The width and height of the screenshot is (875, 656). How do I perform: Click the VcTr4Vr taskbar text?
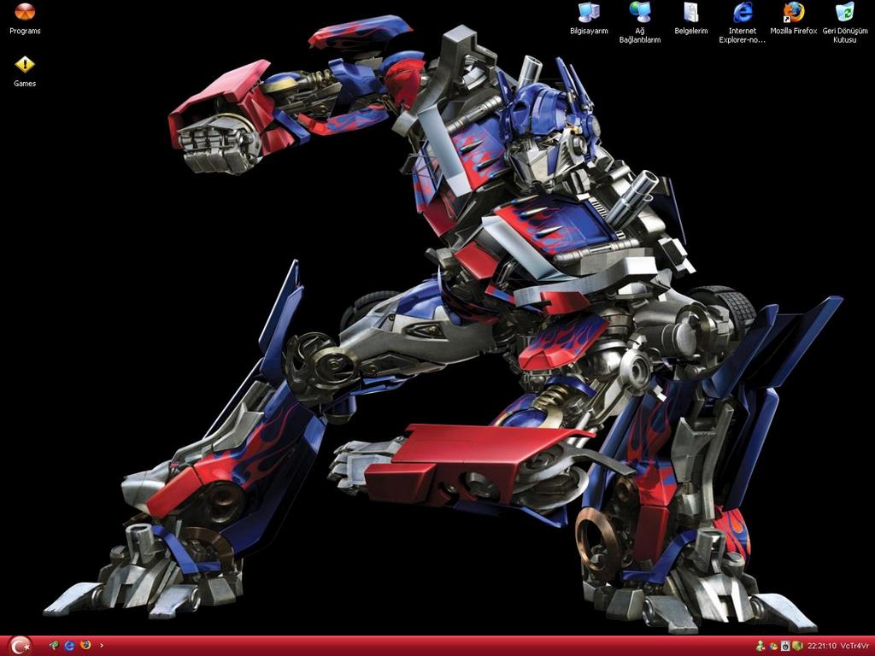[x=854, y=646]
